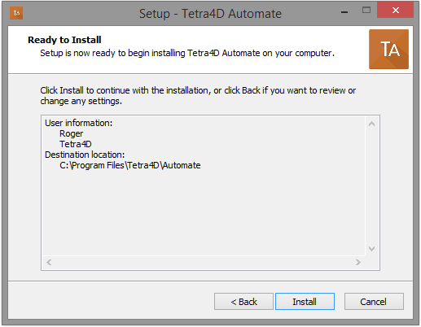Screen dimensions: 421x327
Task: Go back with the < Back button
Action: tap(243, 301)
